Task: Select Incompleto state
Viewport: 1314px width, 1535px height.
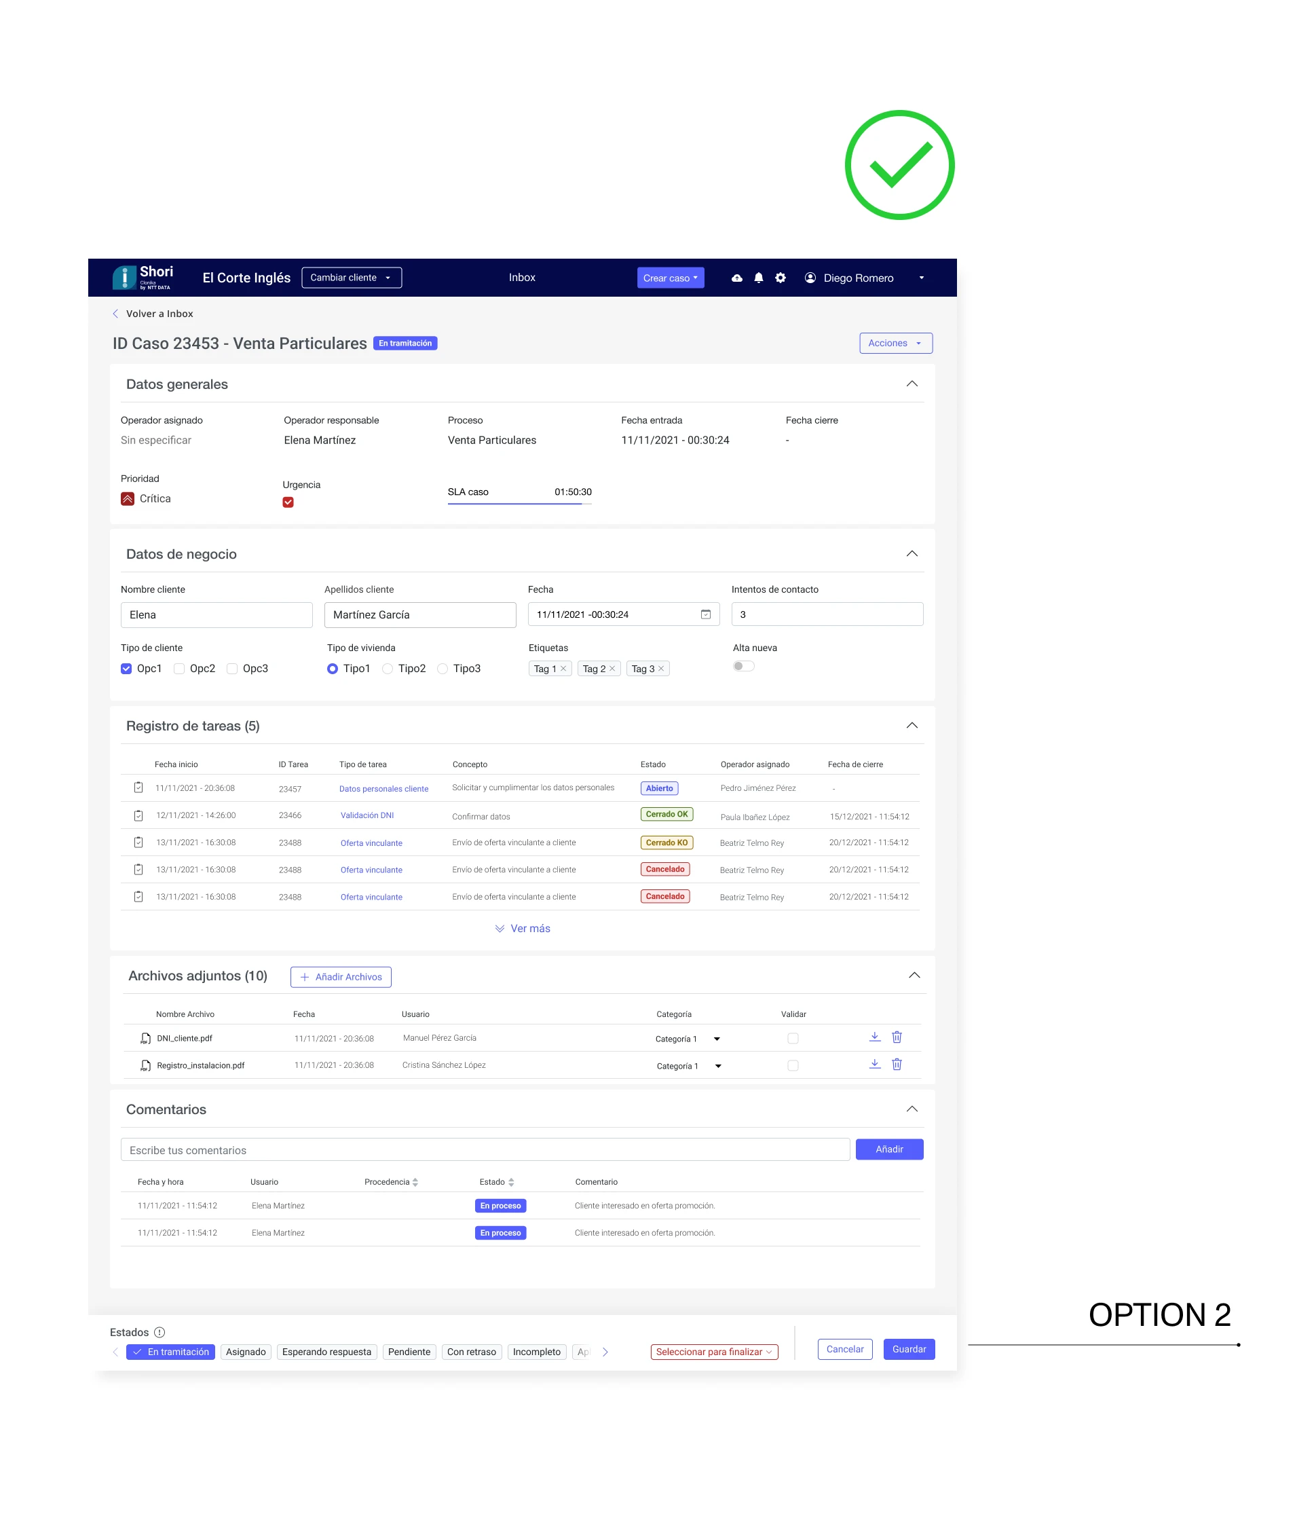Action: (536, 1352)
